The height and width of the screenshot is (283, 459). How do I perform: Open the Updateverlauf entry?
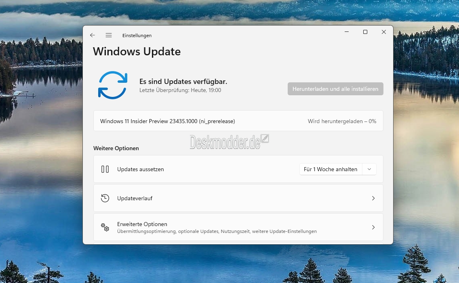(x=238, y=198)
